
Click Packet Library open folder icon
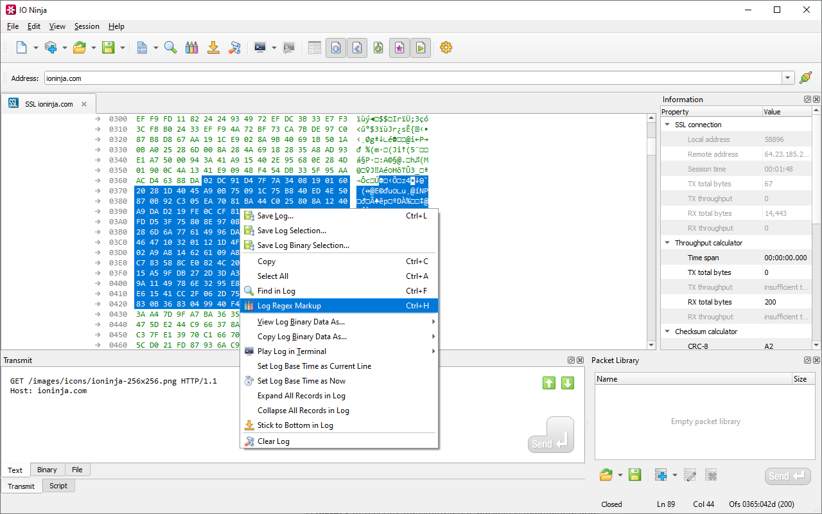[x=606, y=475]
